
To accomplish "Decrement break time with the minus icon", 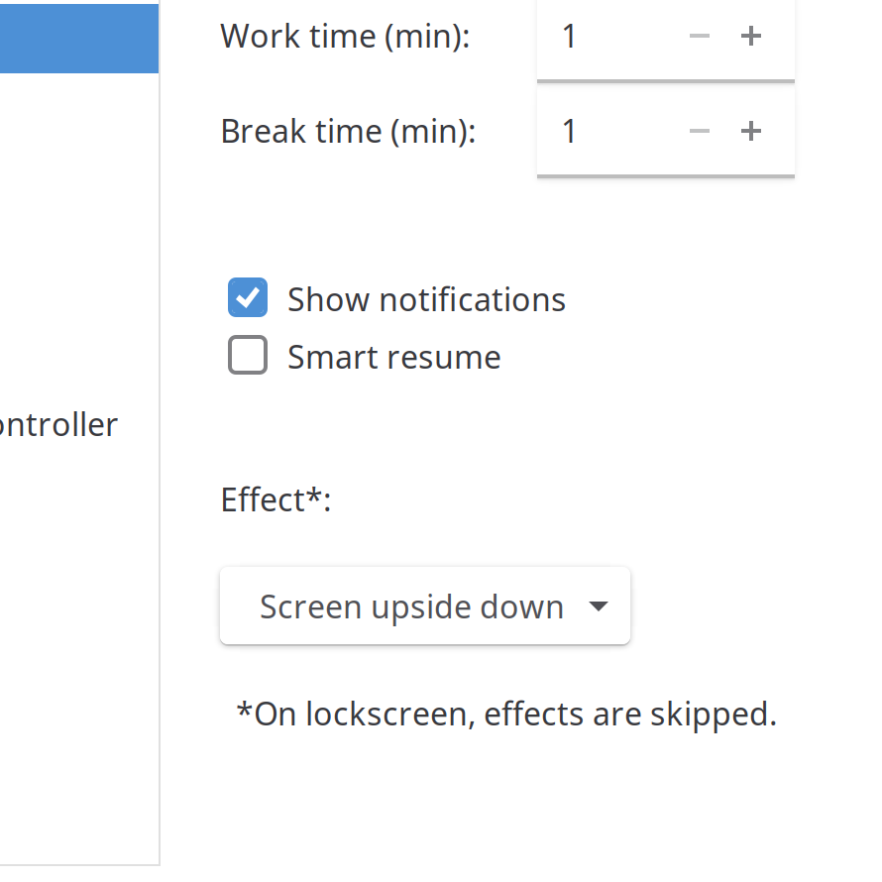I will (700, 131).
